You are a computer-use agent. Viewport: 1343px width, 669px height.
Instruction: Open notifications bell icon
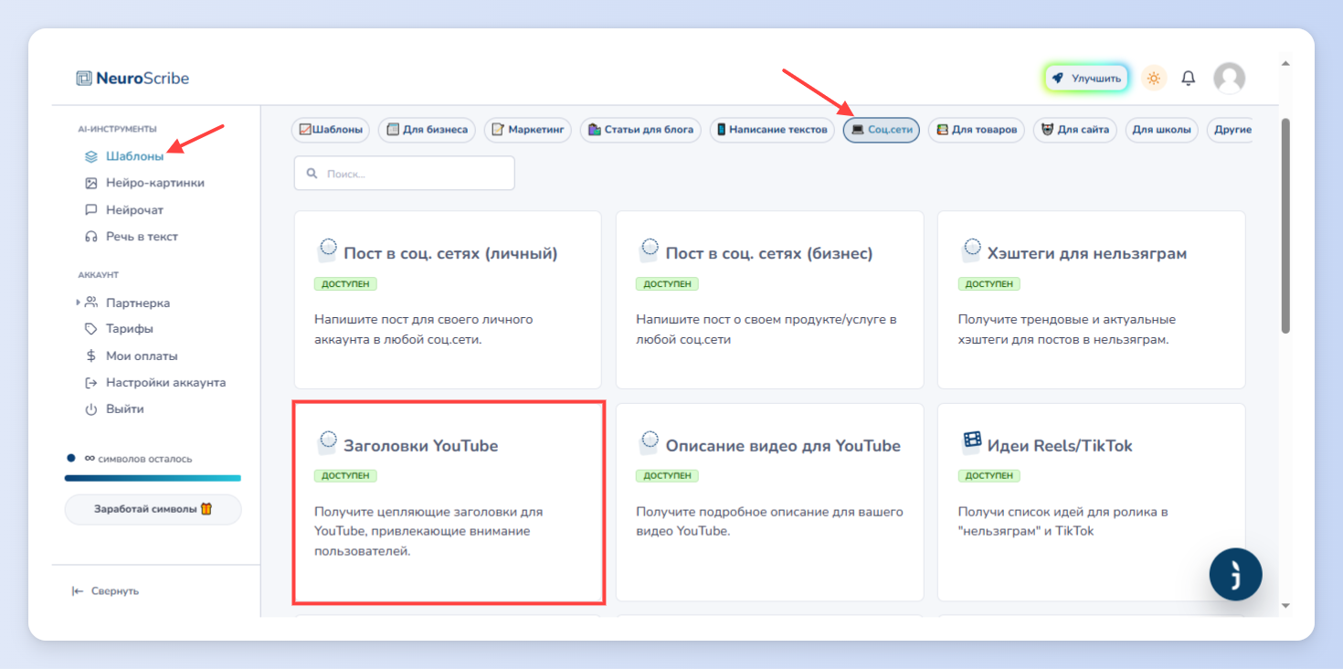(x=1189, y=79)
